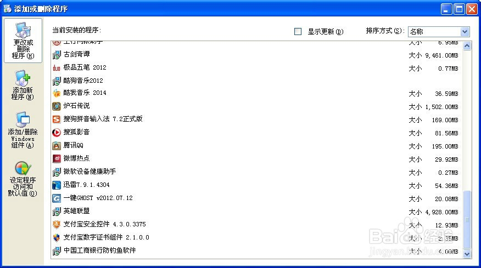Click the 支付宝数字证书组件 icon
The height and width of the screenshot is (268, 481).
pyautogui.click(x=57, y=238)
